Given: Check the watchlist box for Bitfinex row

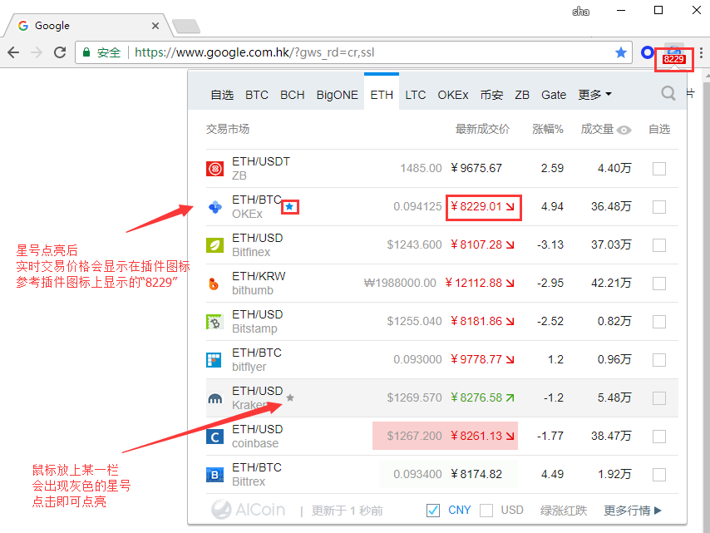Looking at the screenshot, I should coord(659,245).
